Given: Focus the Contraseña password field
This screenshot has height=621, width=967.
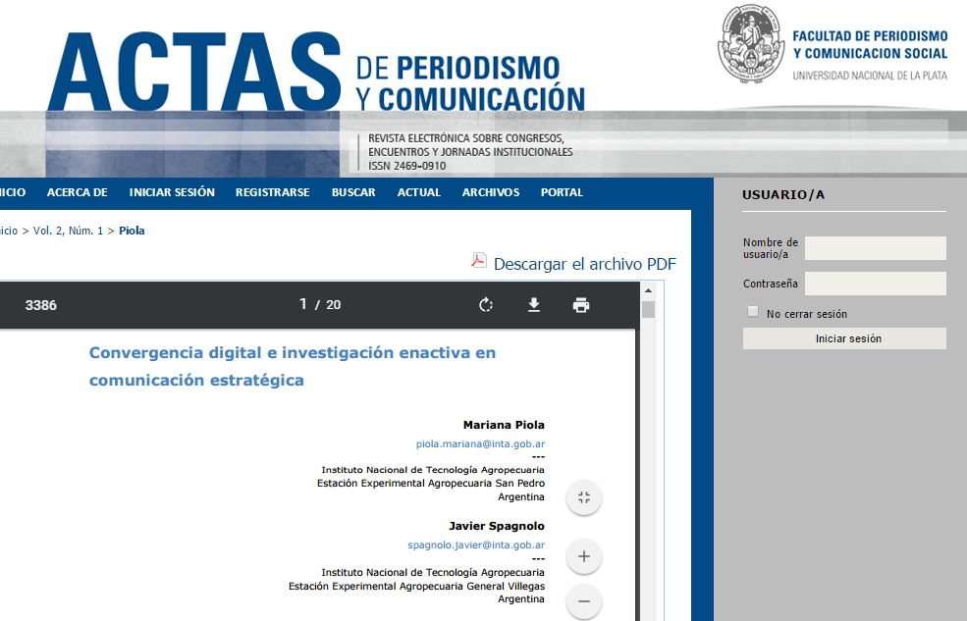Looking at the screenshot, I should click(875, 284).
